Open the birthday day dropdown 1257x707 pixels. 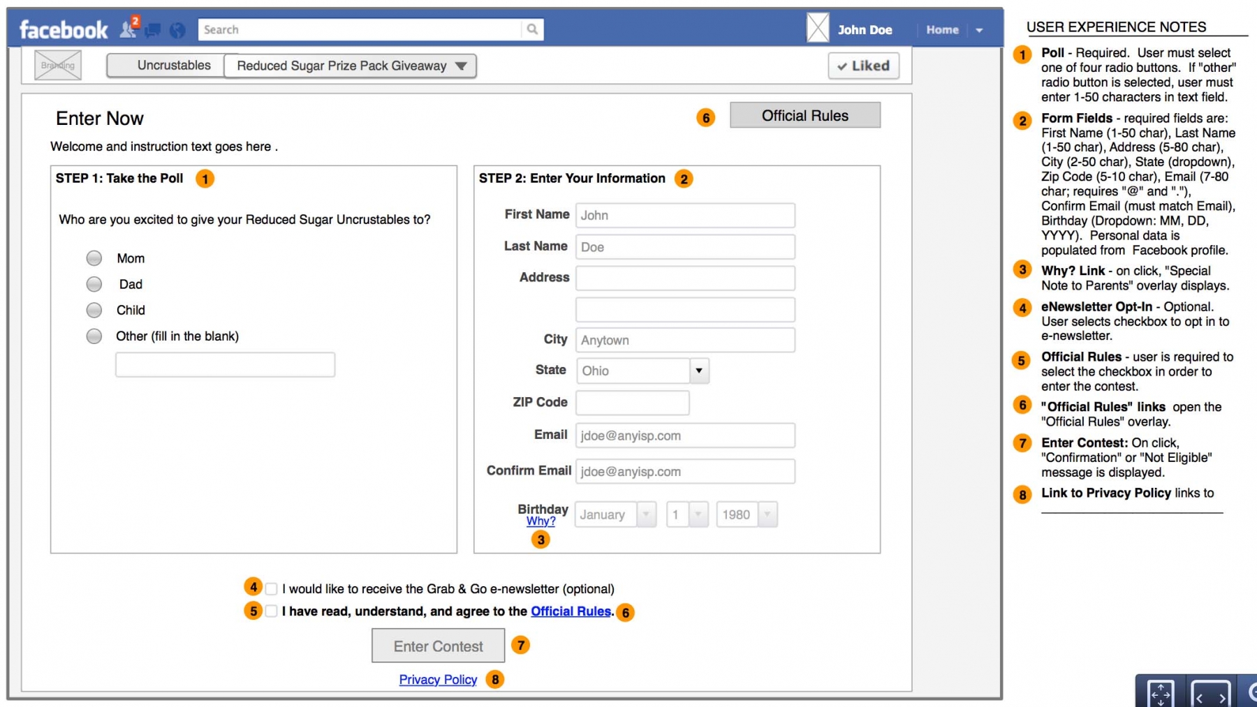pyautogui.click(x=698, y=514)
